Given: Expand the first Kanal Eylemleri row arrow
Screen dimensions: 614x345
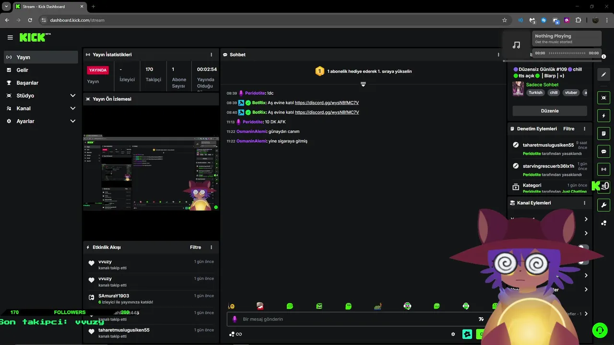Looking at the screenshot, I should click(x=586, y=219).
